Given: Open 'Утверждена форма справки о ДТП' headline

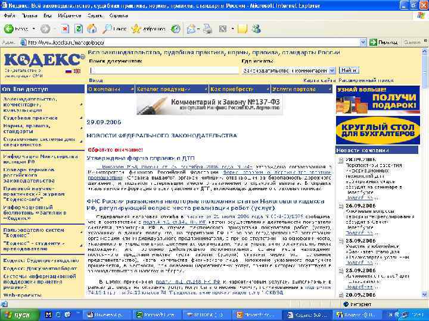Looking at the screenshot, I should tap(141, 158).
